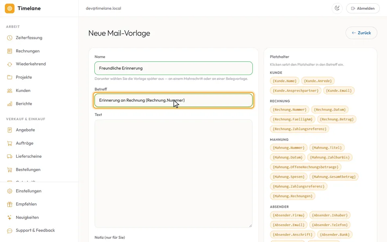The image size is (387, 242).
Task: Insert the {Rechnung.Betrag} placeholder
Action: coord(337,119)
